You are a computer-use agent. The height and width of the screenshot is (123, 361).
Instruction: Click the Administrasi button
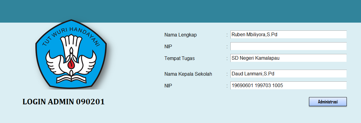point(328,102)
